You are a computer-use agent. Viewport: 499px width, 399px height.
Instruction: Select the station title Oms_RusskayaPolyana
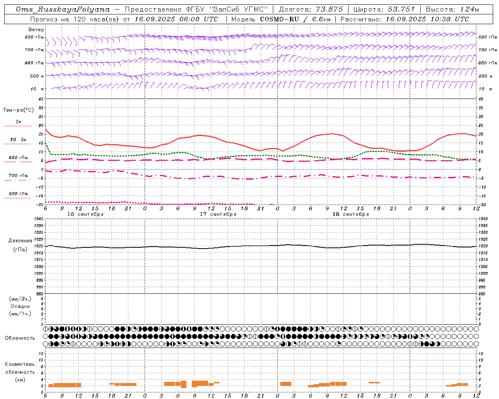(63, 9)
